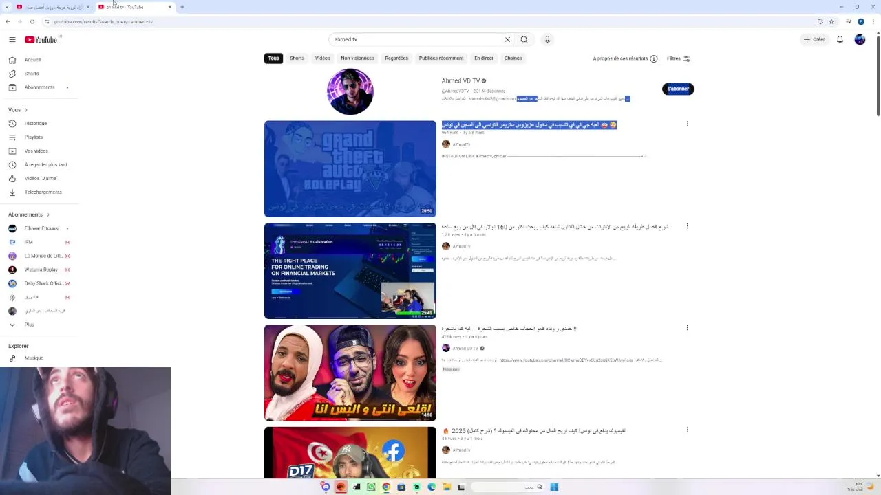Select the Non visionnées filter chip
The image size is (881, 495).
click(357, 58)
